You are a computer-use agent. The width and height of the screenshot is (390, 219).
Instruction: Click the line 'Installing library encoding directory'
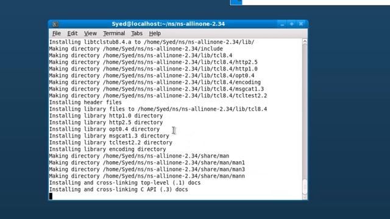coord(107,149)
